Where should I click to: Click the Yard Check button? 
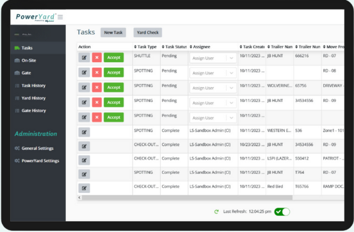[x=148, y=32]
